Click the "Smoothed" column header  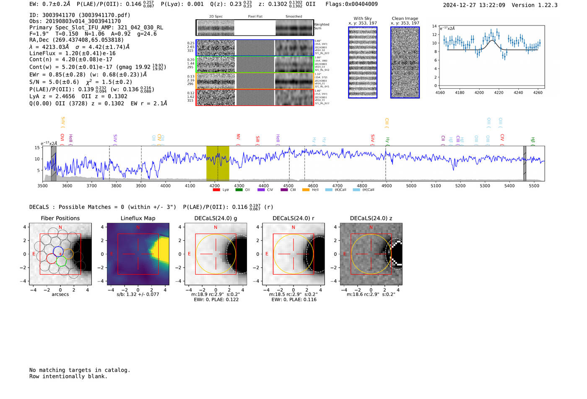click(294, 17)
